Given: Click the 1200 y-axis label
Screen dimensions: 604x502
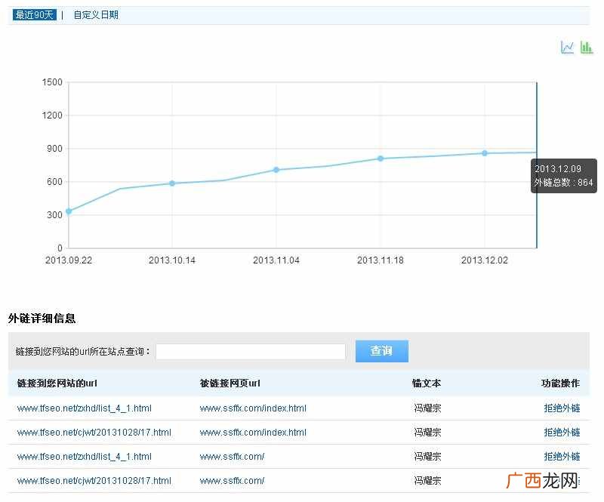Looking at the screenshot, I should pos(52,115).
